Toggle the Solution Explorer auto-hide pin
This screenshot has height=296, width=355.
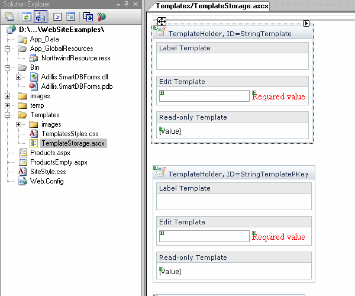pos(127,4)
